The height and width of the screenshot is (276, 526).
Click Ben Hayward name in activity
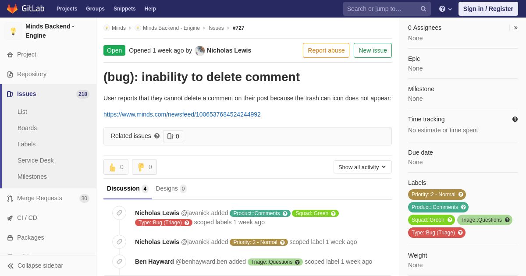[x=154, y=262]
